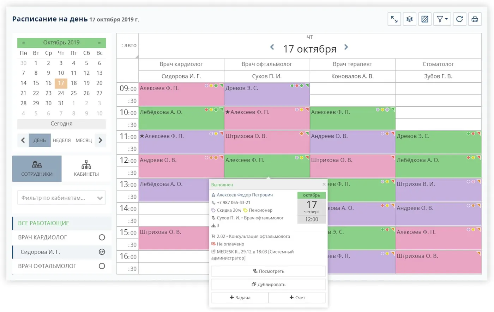Add a task with the Задача button
This screenshot has height=312, width=494.
tap(240, 298)
